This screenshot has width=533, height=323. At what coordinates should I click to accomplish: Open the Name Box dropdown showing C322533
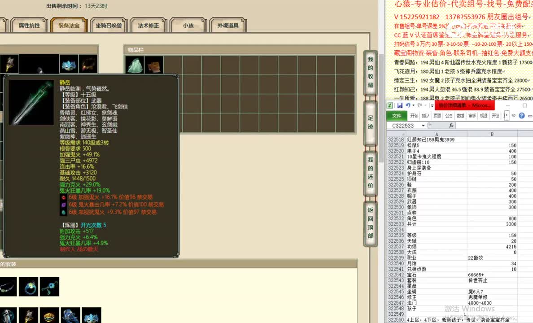pos(423,125)
